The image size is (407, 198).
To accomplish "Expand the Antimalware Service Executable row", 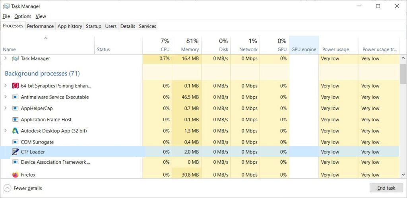I will 6,97.
